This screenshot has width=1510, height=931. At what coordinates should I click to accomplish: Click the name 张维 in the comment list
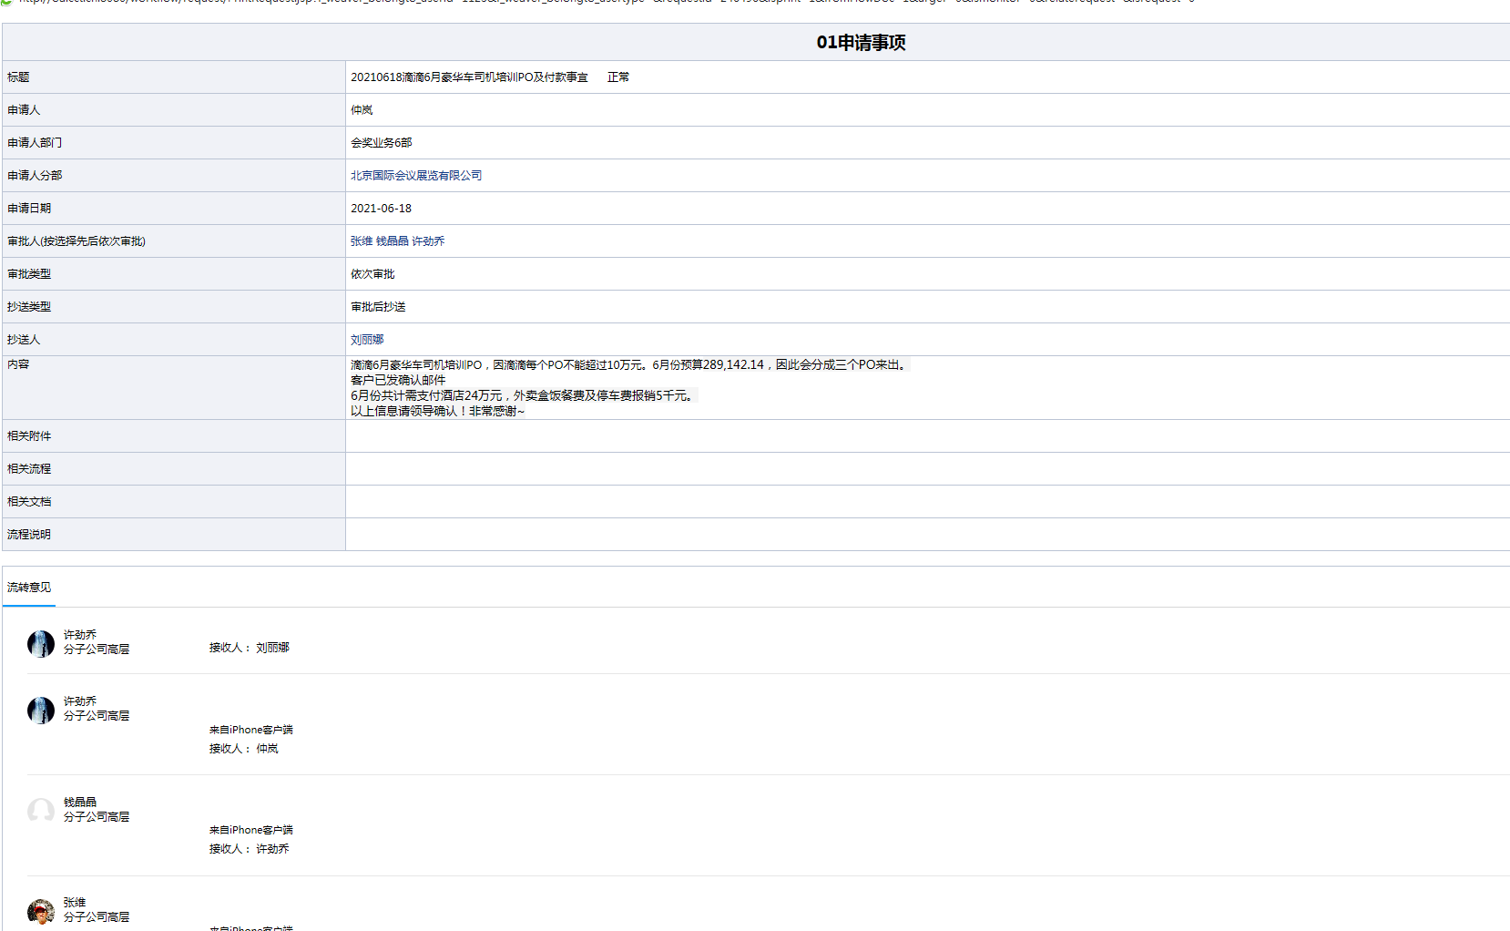click(75, 903)
